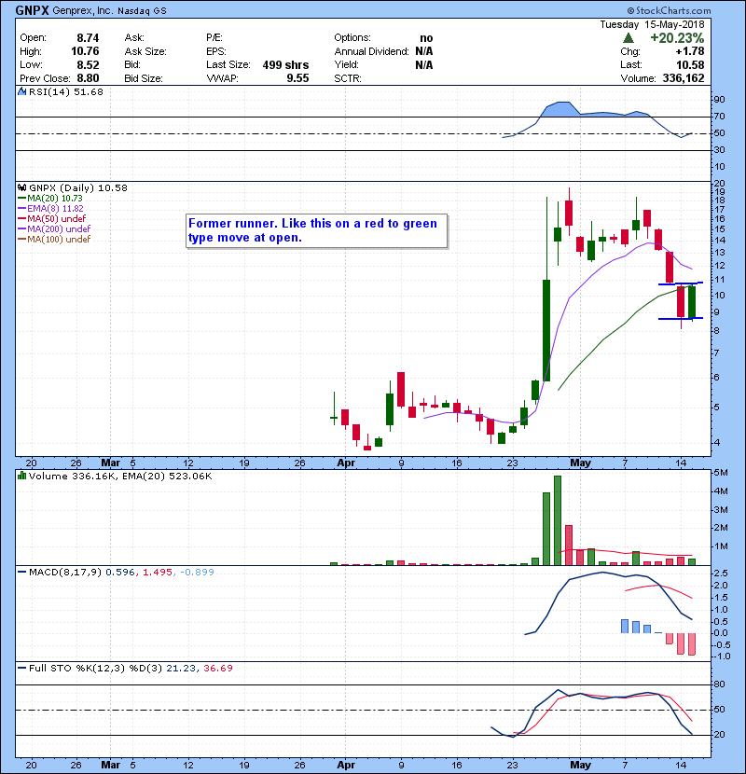Click the Volume 336.16K, EMA(20) 523.06K label
The image size is (746, 774).
(120, 477)
